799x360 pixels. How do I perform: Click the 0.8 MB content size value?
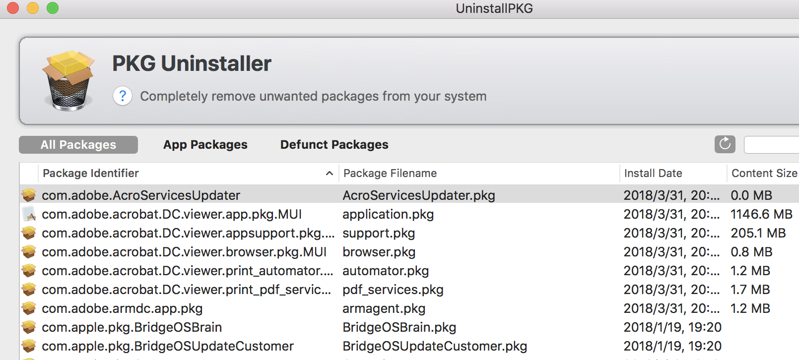tap(751, 252)
